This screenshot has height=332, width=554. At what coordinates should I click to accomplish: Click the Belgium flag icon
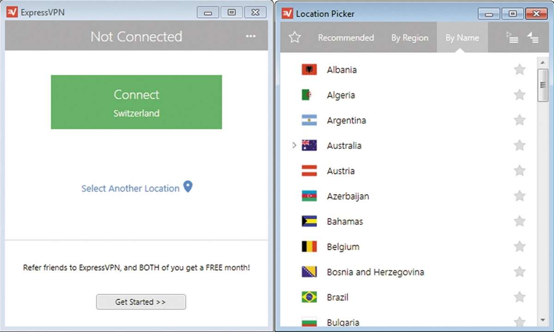[309, 247]
